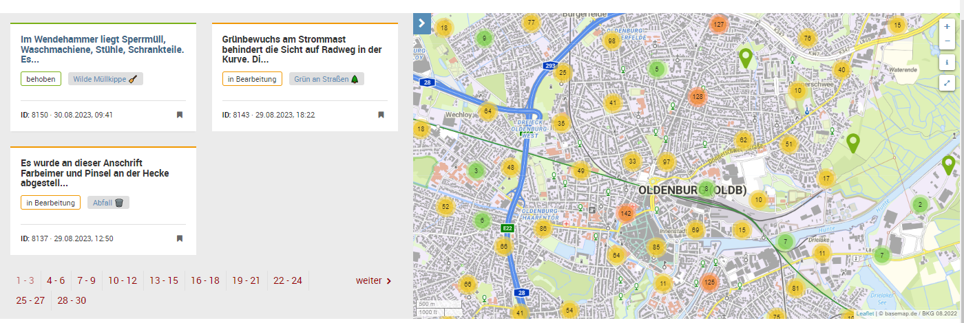Click the yellow cluster marker 52
Screen dimensions: 964x323
(446, 206)
